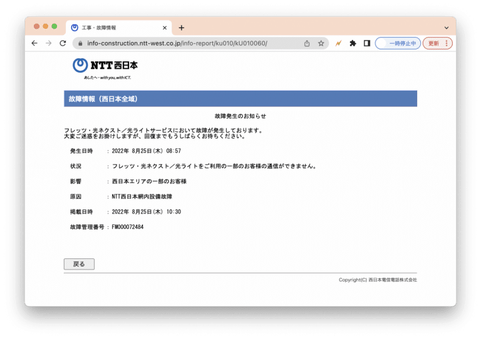Click the fault number FM000072484
Viewport: 481px width, 339px height.
pyautogui.click(x=128, y=227)
